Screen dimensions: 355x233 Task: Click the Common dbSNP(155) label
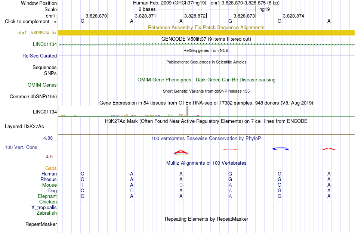pos(33,97)
